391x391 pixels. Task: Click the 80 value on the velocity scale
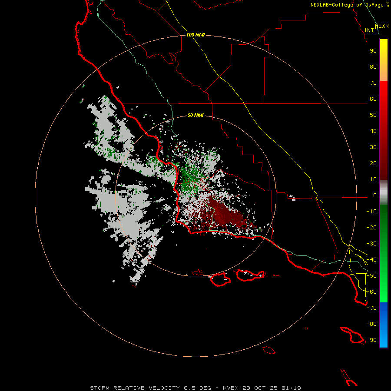[373, 67]
